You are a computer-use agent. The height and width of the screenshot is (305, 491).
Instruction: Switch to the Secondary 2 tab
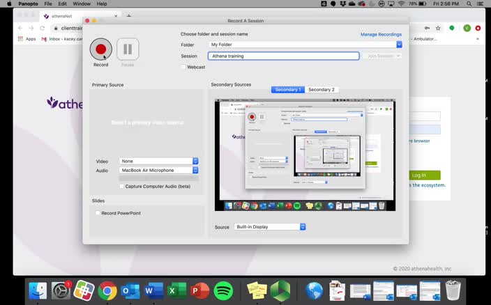(322, 90)
